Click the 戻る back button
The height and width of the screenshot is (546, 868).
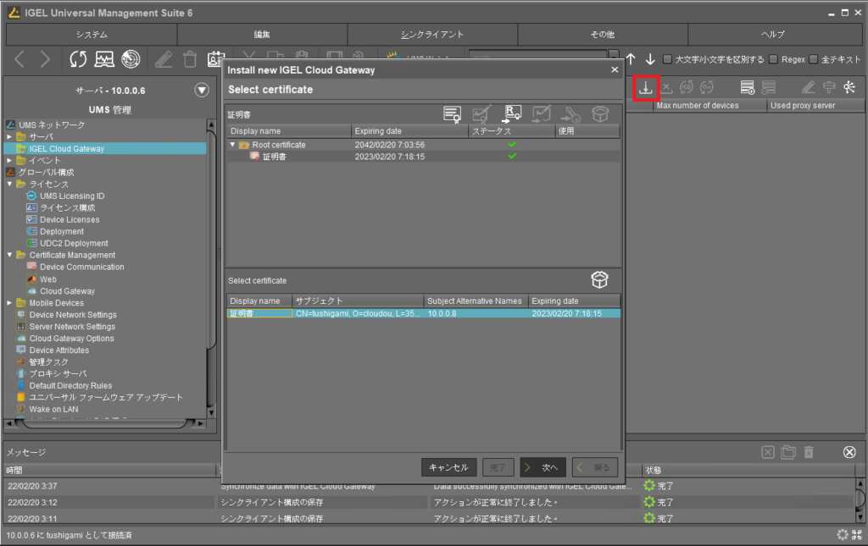click(x=595, y=467)
